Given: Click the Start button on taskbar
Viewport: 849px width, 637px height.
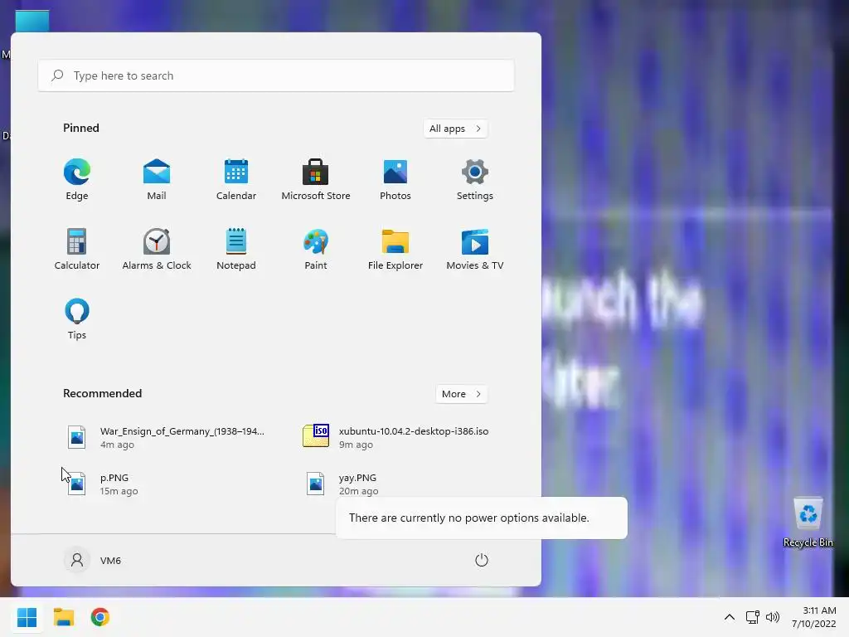Looking at the screenshot, I should point(27,617).
